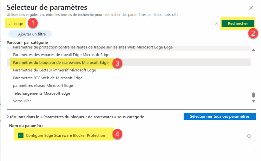Show info for Configure Edge Scareware Blocker Protection
This screenshot has width=261, height=161.
249,136
